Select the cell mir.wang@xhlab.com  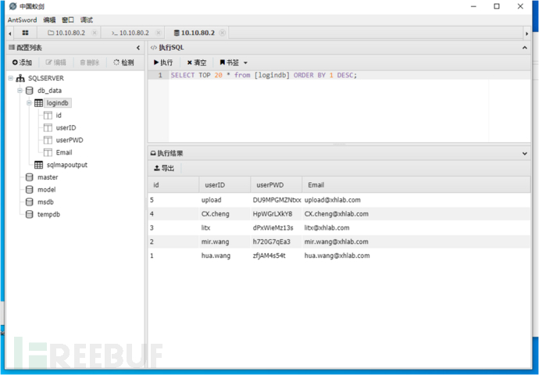click(336, 241)
